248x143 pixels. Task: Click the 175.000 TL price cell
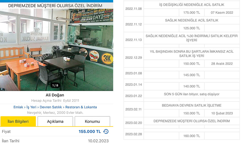[192, 13]
